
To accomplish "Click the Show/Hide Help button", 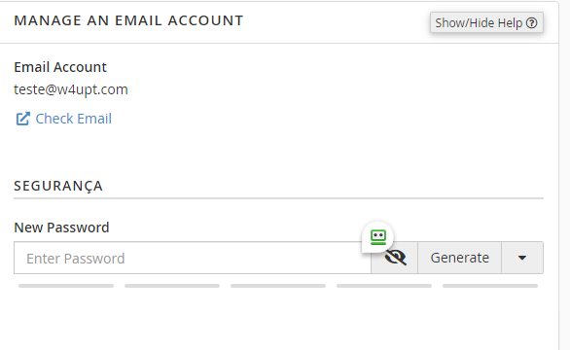I will 486,22.
